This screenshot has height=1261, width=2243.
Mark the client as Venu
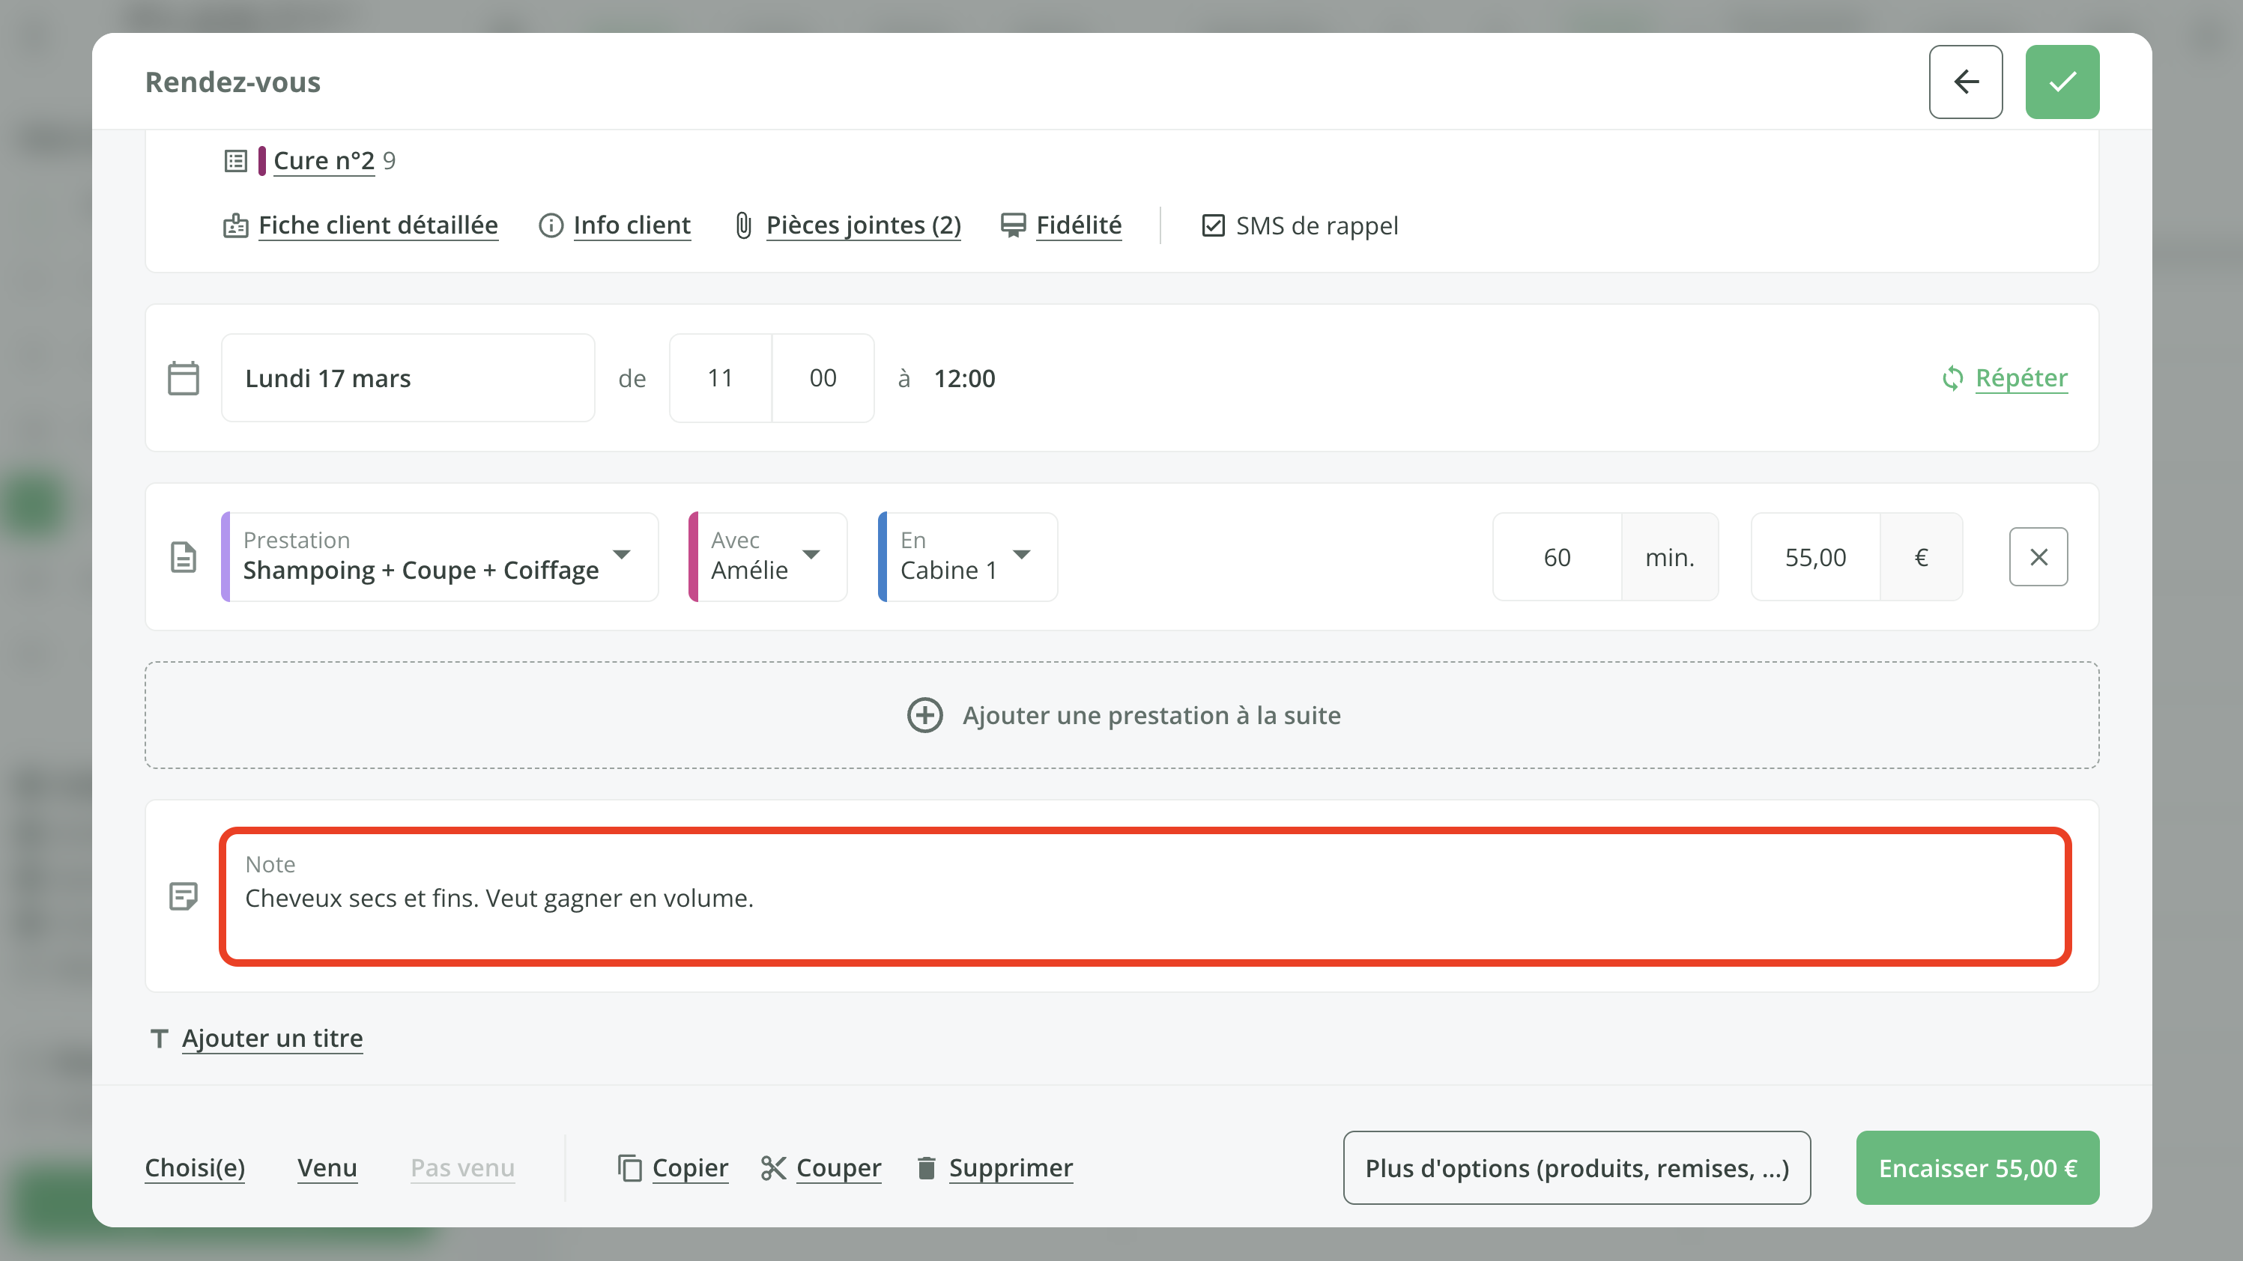[x=327, y=1167]
